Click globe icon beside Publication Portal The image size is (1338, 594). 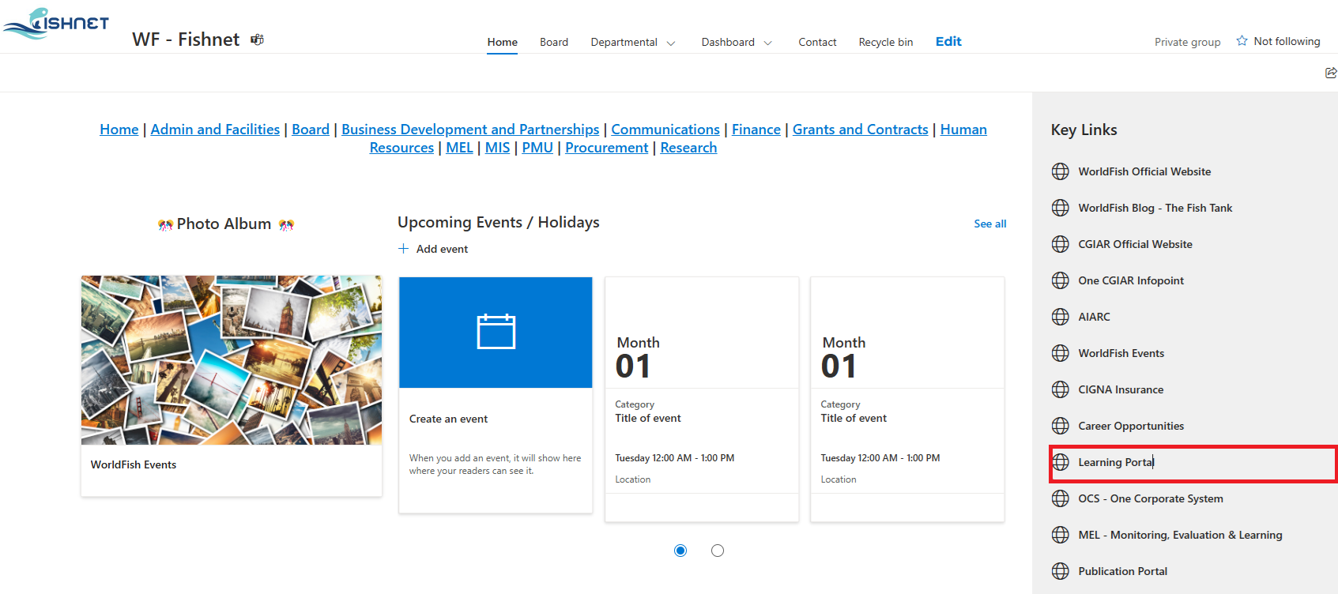[x=1061, y=571]
